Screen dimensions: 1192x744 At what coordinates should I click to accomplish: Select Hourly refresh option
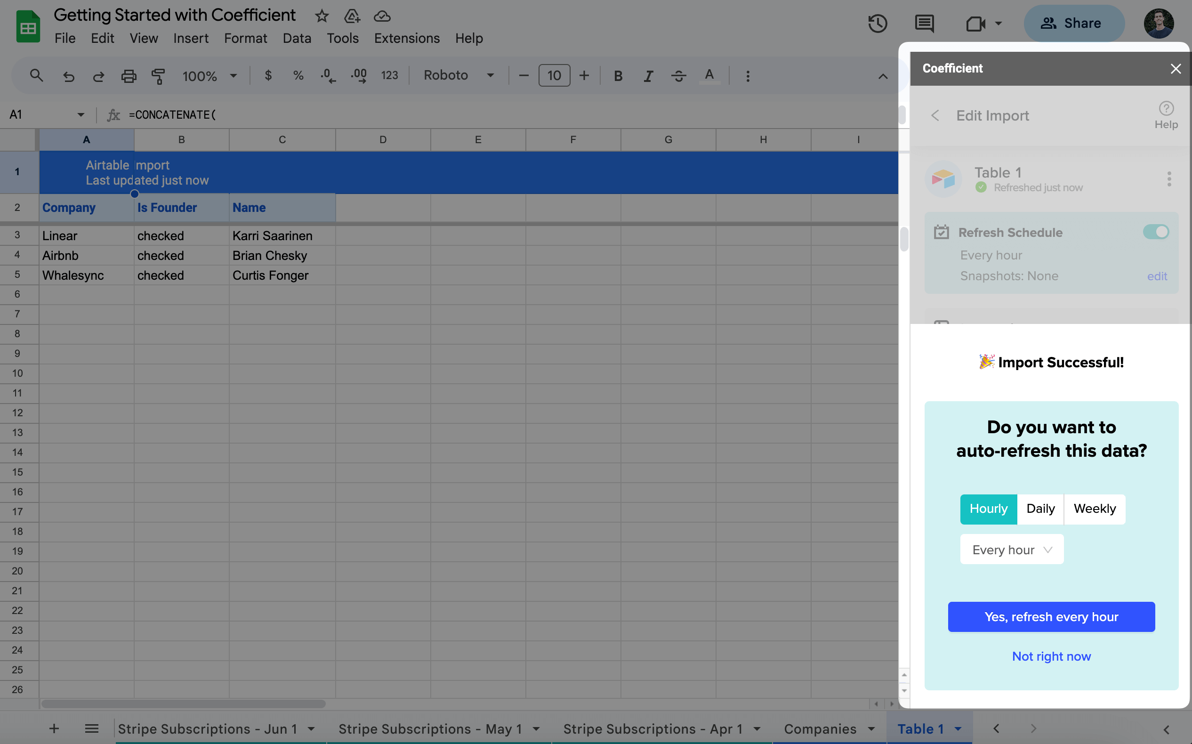click(x=988, y=509)
